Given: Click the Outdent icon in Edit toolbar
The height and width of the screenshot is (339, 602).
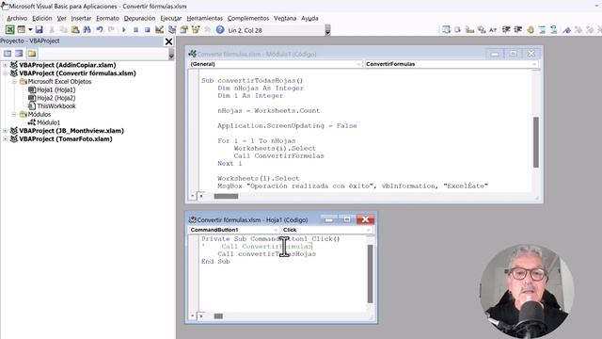Looking at the screenshot, I should [x=518, y=29].
